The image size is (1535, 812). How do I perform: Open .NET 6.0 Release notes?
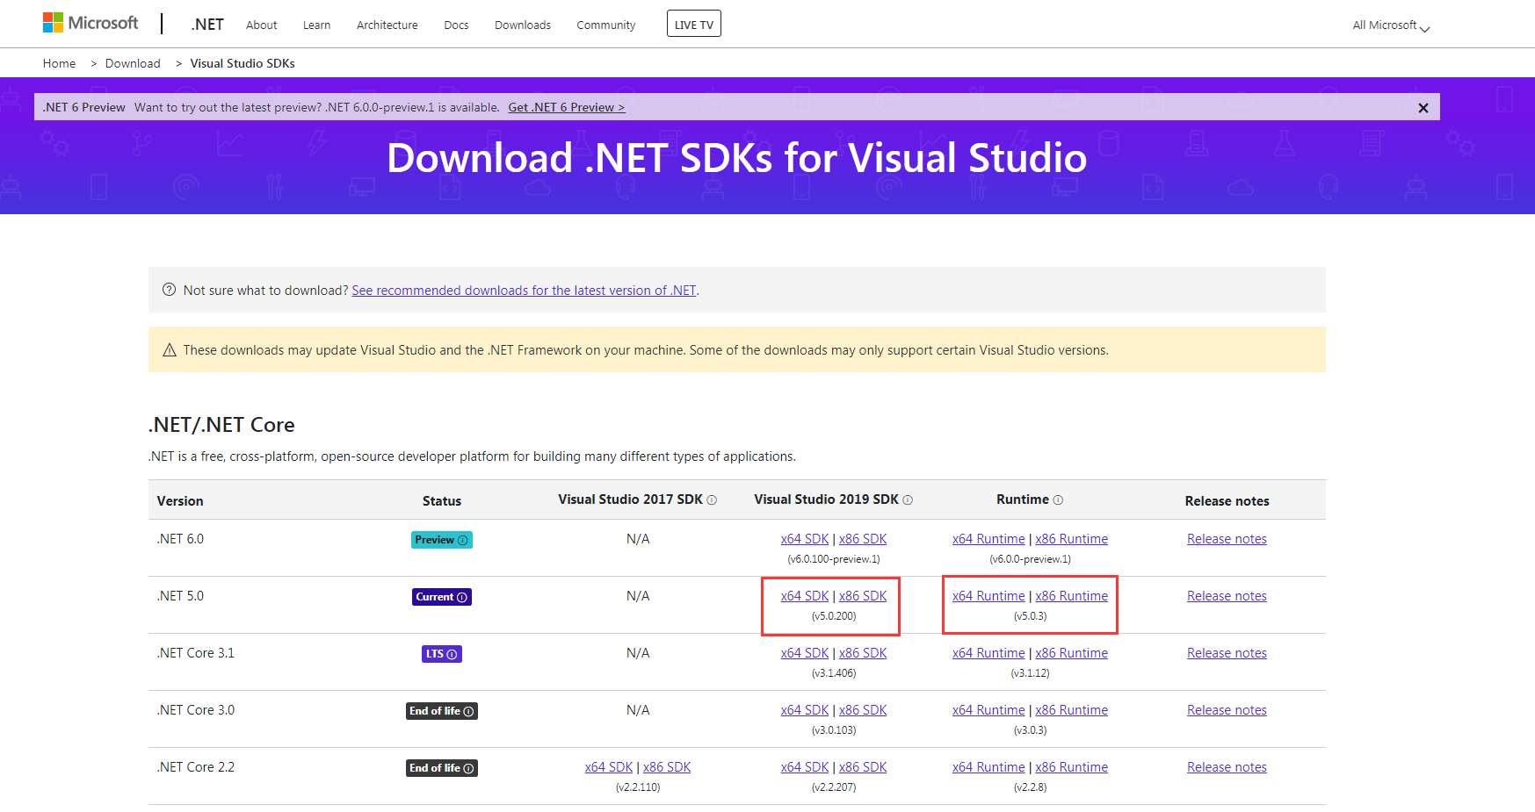[1227, 539]
